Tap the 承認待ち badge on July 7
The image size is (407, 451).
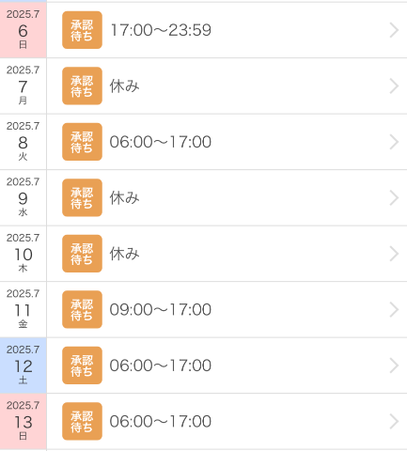coord(82,86)
